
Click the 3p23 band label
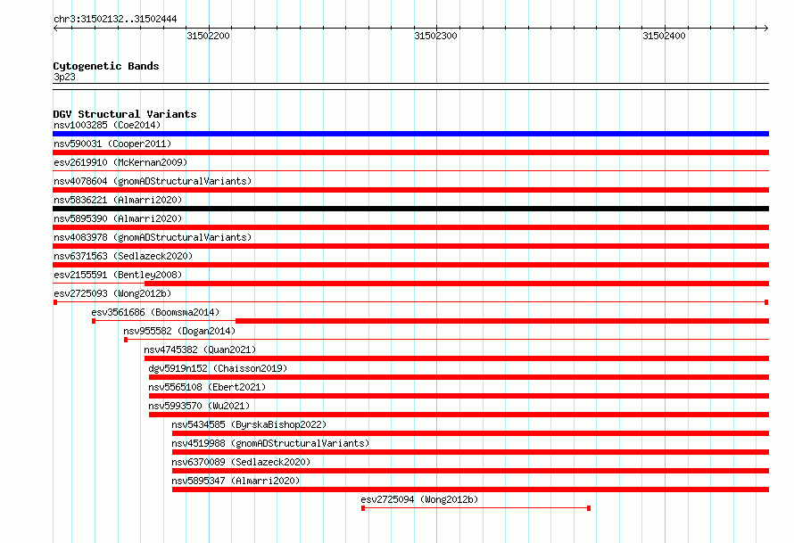(x=64, y=77)
